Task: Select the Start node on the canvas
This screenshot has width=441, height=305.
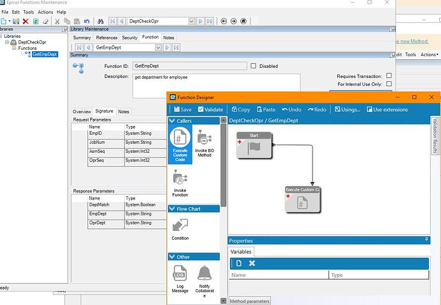Action: (x=254, y=145)
